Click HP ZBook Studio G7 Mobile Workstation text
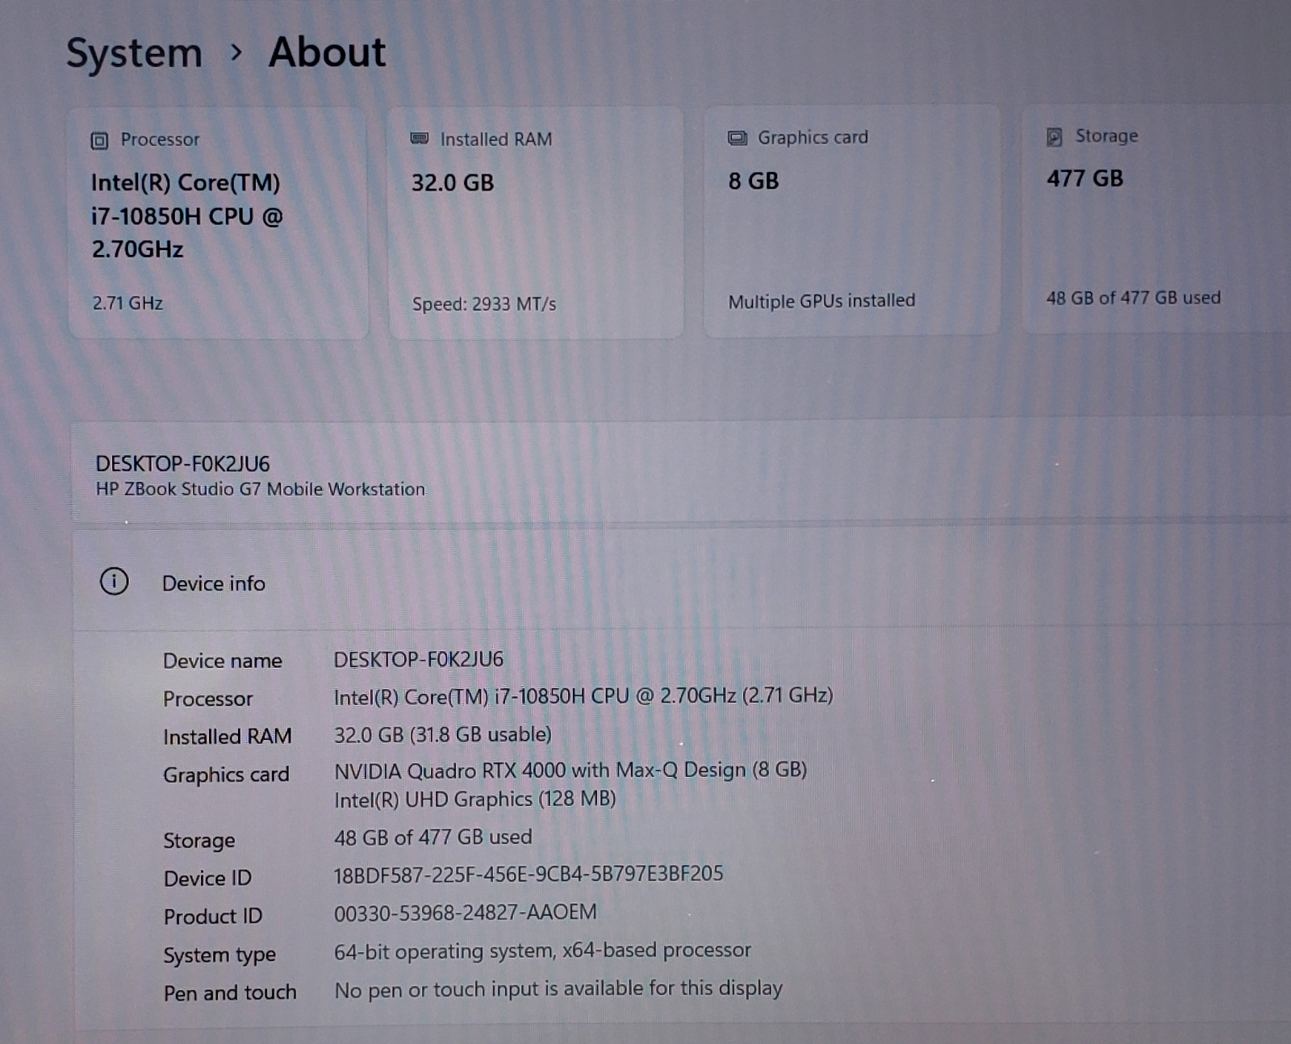Image resolution: width=1291 pixels, height=1044 pixels. pos(260,489)
